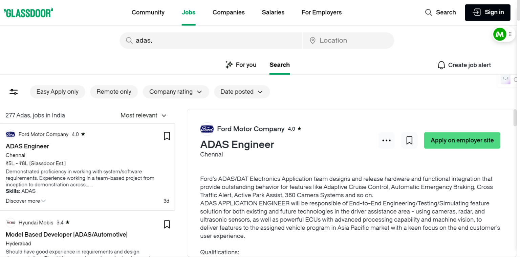
Task: Open the all filters slider icon
Action: [x=14, y=92]
